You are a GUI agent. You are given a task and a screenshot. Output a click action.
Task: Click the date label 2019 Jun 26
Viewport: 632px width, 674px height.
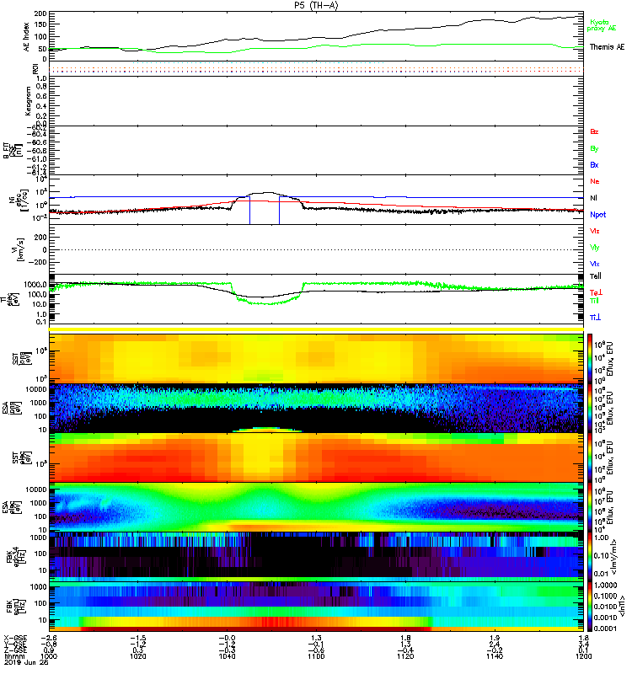pos(26,662)
